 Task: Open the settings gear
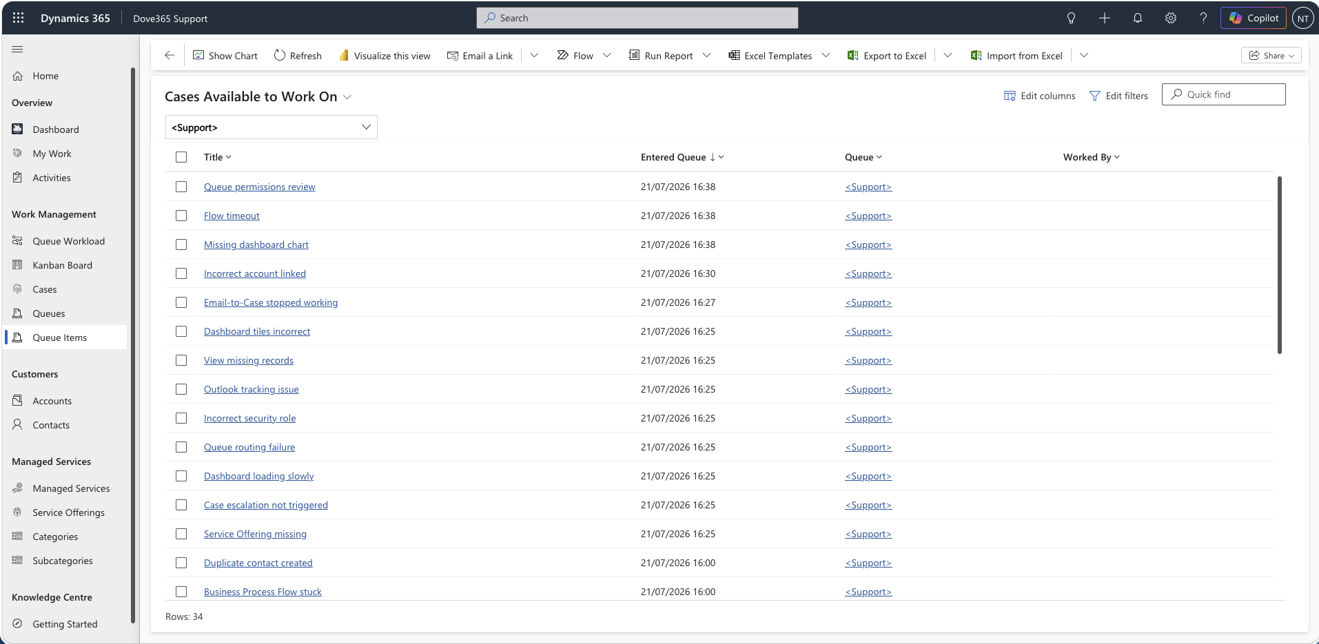pos(1170,18)
